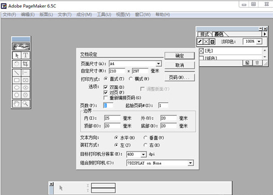Viewport: 273px width, 195px height.
Task: Open the 编辑(E) menu
Action: pyautogui.click(x=28, y=15)
